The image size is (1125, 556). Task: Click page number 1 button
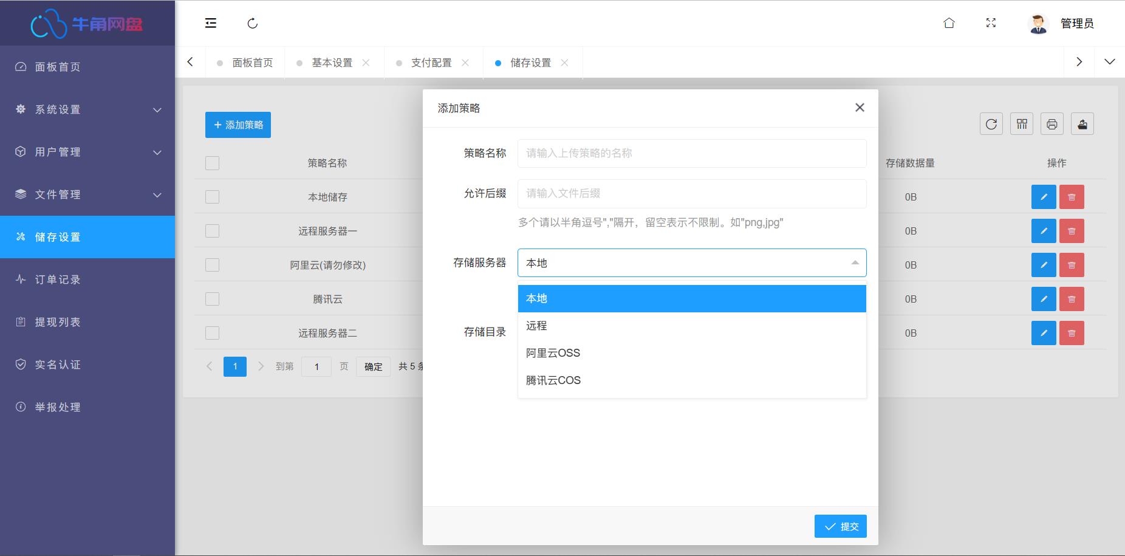235,366
